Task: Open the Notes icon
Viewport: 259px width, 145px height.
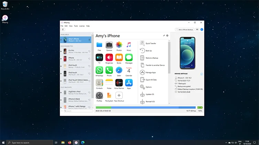Action: coord(109,83)
